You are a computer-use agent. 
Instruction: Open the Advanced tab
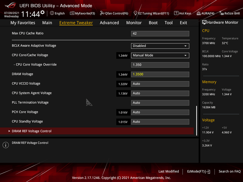pyautogui.click(x=109, y=22)
